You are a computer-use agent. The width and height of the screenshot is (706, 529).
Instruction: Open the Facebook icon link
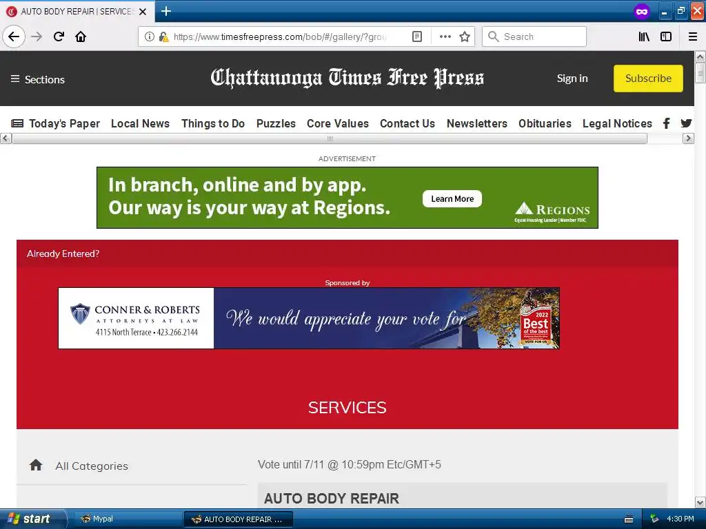[x=667, y=123]
